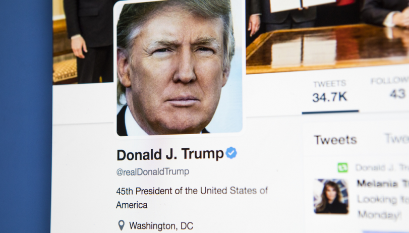Open the tweet text ending with Monday!
Image resolution: width=409 pixels, height=233 pixels.
(383, 207)
